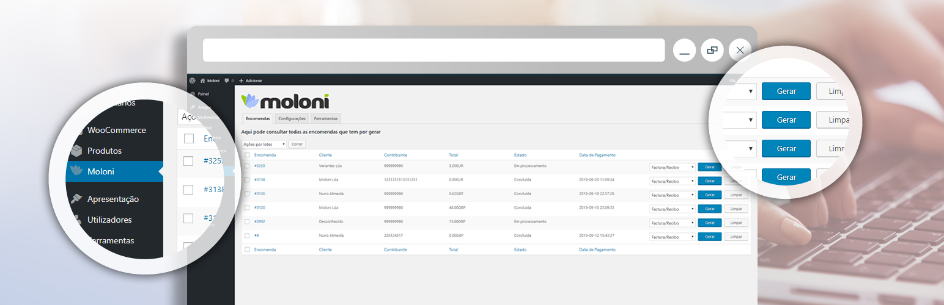This screenshot has width=944, height=305.
Task: Toggle select-all checkbox in table footer
Action: [248, 249]
